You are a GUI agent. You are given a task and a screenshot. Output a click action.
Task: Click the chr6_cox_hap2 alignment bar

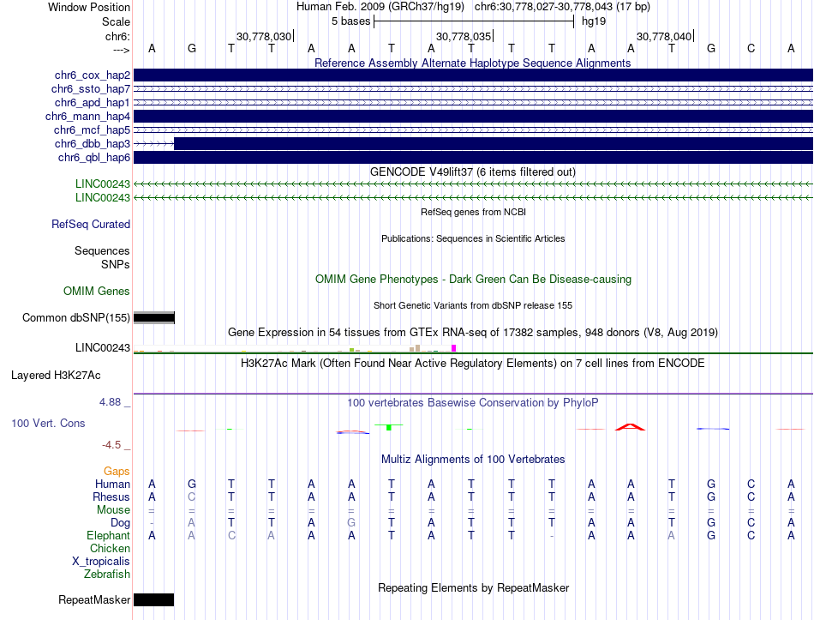[x=473, y=75]
